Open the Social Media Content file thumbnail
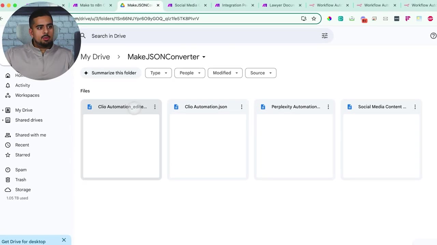 381,146
